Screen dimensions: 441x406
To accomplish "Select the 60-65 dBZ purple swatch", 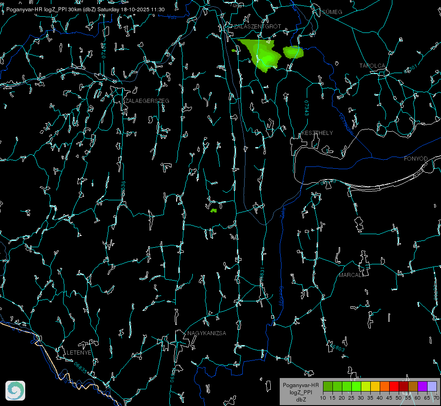I will pyautogui.click(x=423, y=386).
